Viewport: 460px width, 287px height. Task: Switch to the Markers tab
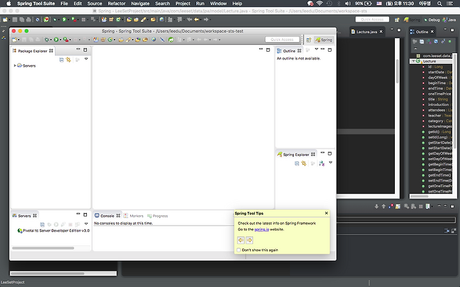click(x=134, y=215)
